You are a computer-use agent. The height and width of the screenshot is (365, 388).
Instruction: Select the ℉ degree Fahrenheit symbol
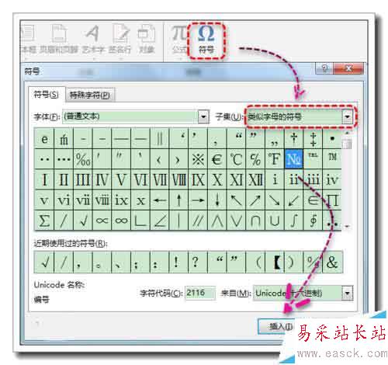pyautogui.click(x=275, y=158)
